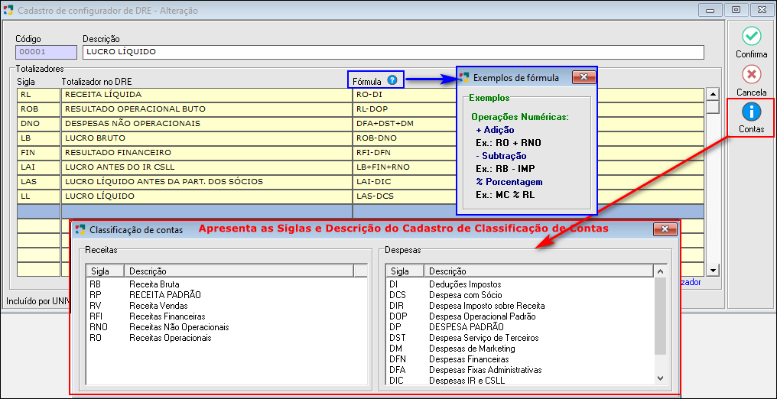Select Despesa Operacional Padrão row
Screen dimensions: 777x399
point(520,316)
